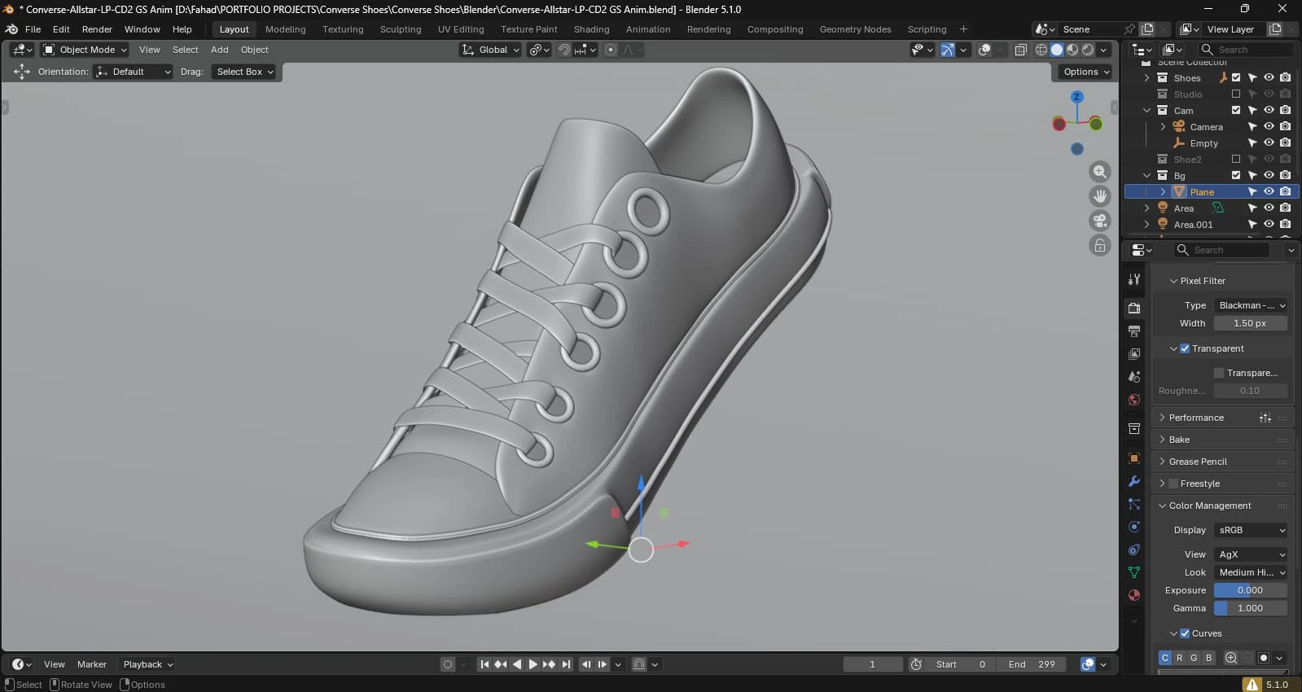Open the Display sRGB dropdown

pyautogui.click(x=1251, y=530)
